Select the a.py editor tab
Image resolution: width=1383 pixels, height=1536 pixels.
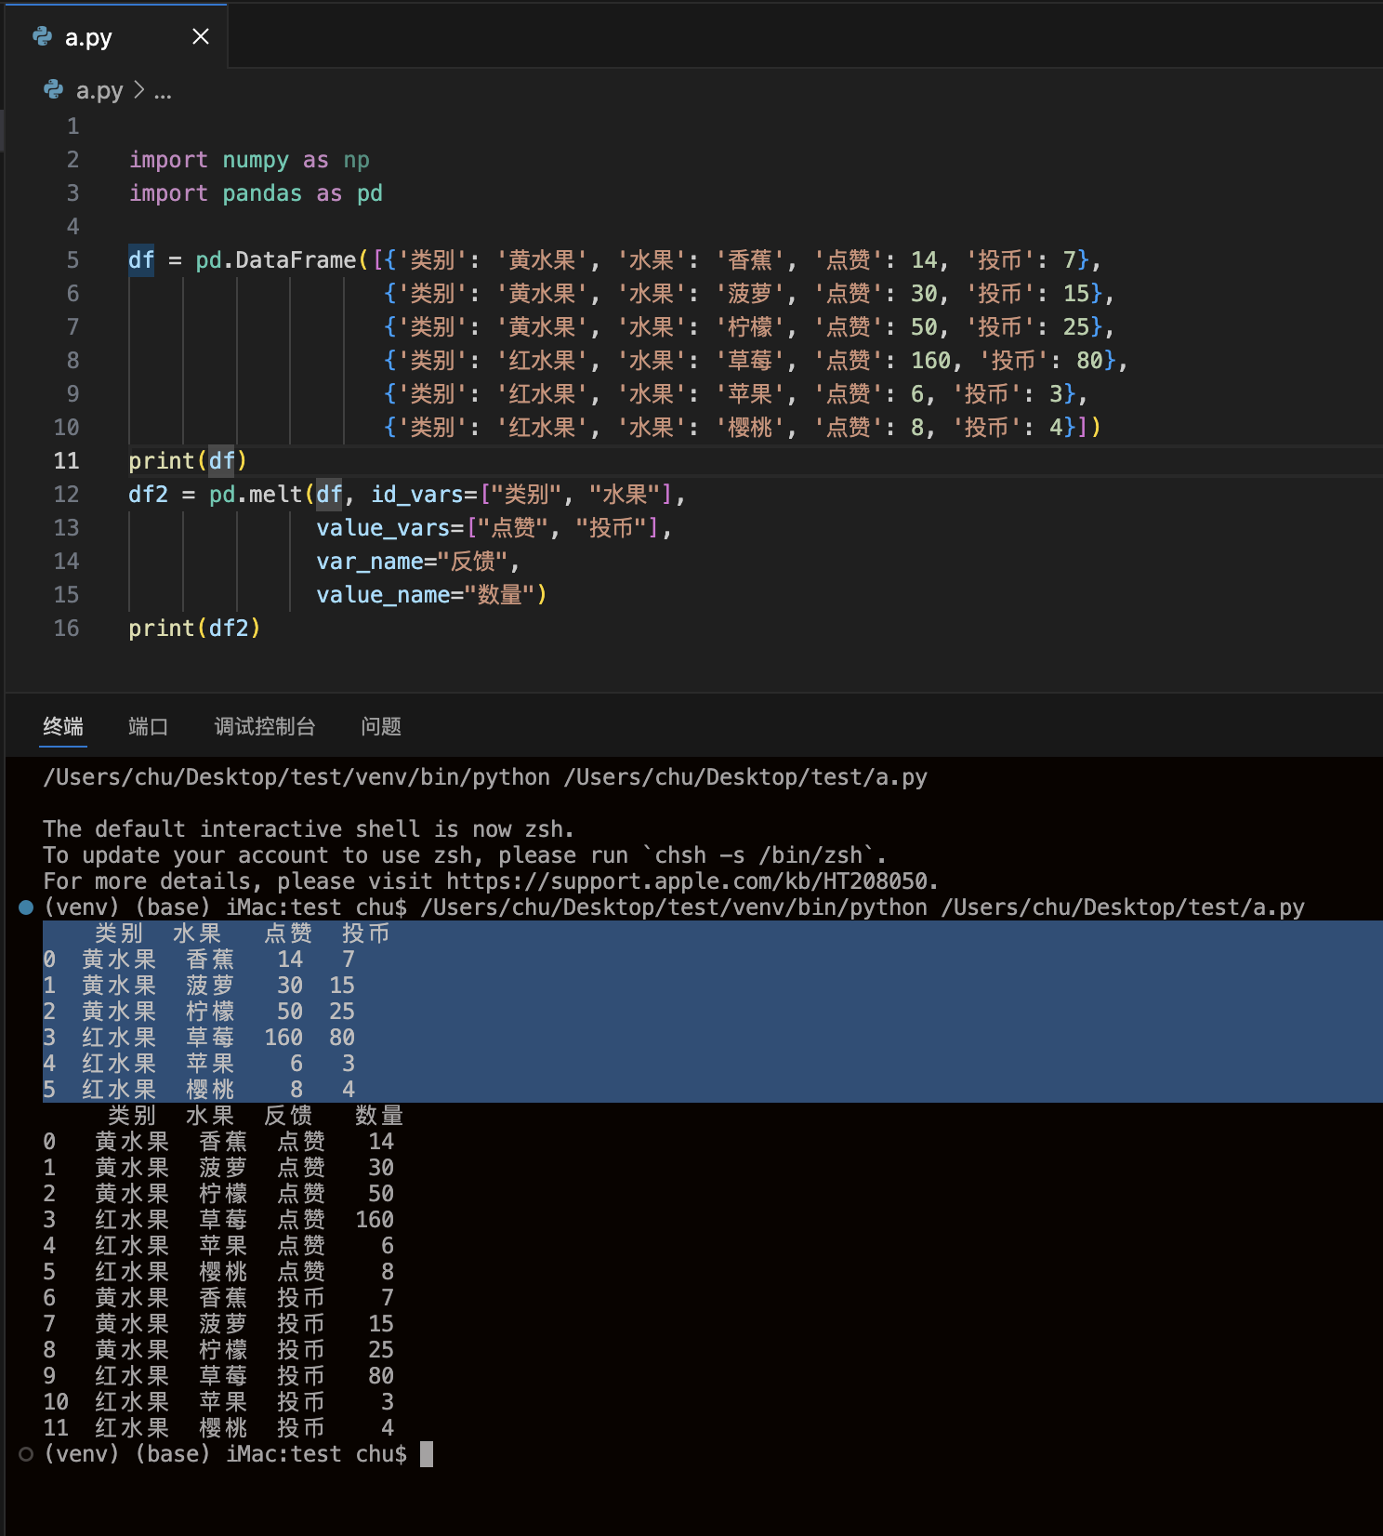[x=88, y=37]
